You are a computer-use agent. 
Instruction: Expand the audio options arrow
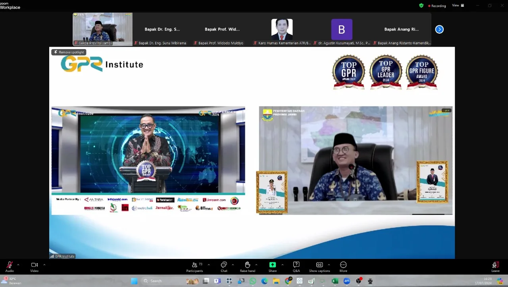(x=18, y=265)
